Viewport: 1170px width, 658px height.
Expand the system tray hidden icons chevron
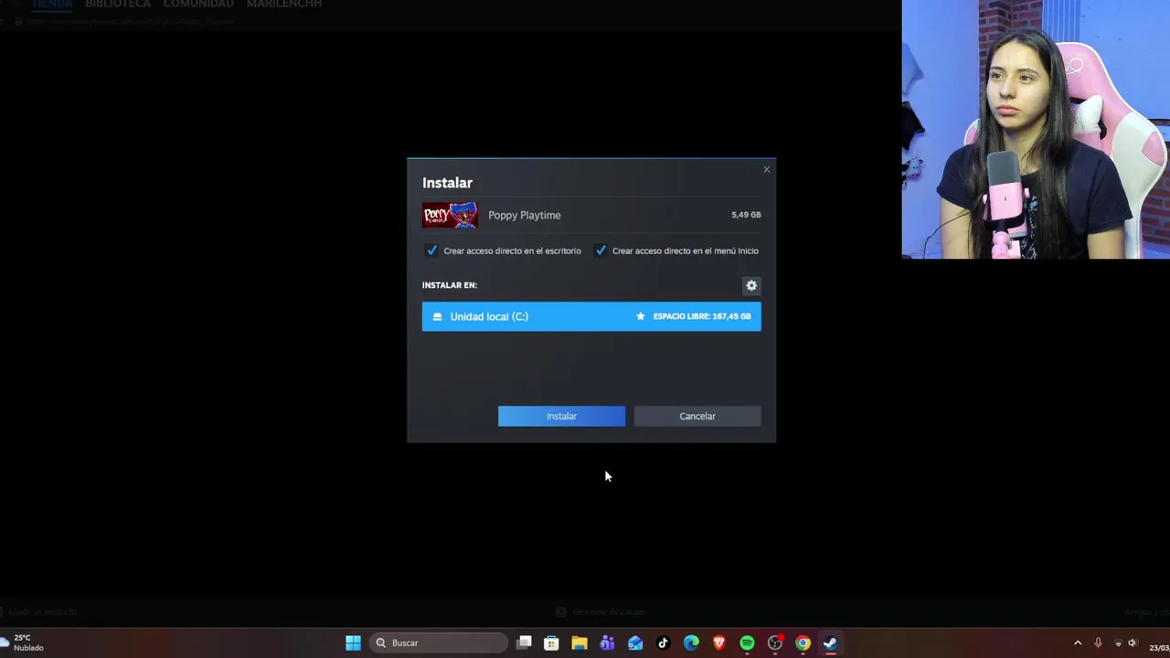(x=1078, y=643)
